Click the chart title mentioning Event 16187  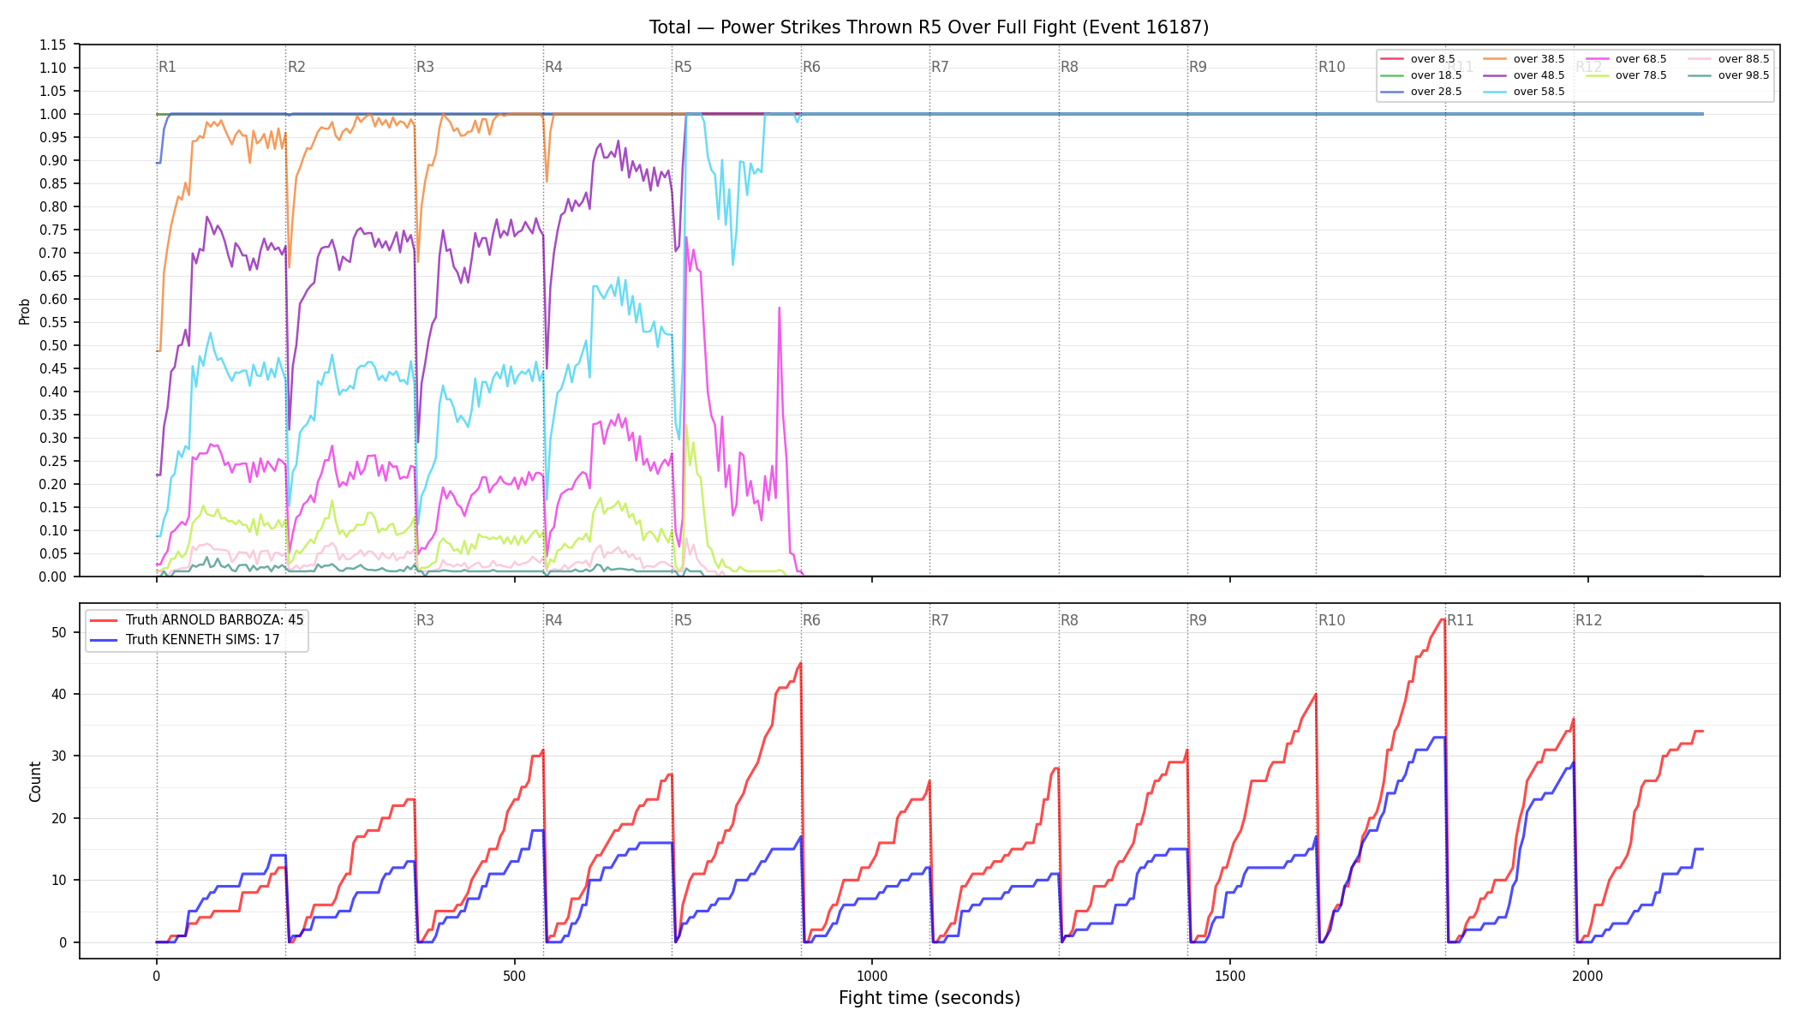929,27
